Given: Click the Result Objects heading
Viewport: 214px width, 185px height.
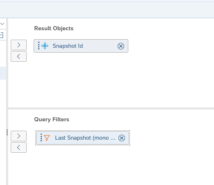Looking at the screenshot, I should (54, 29).
